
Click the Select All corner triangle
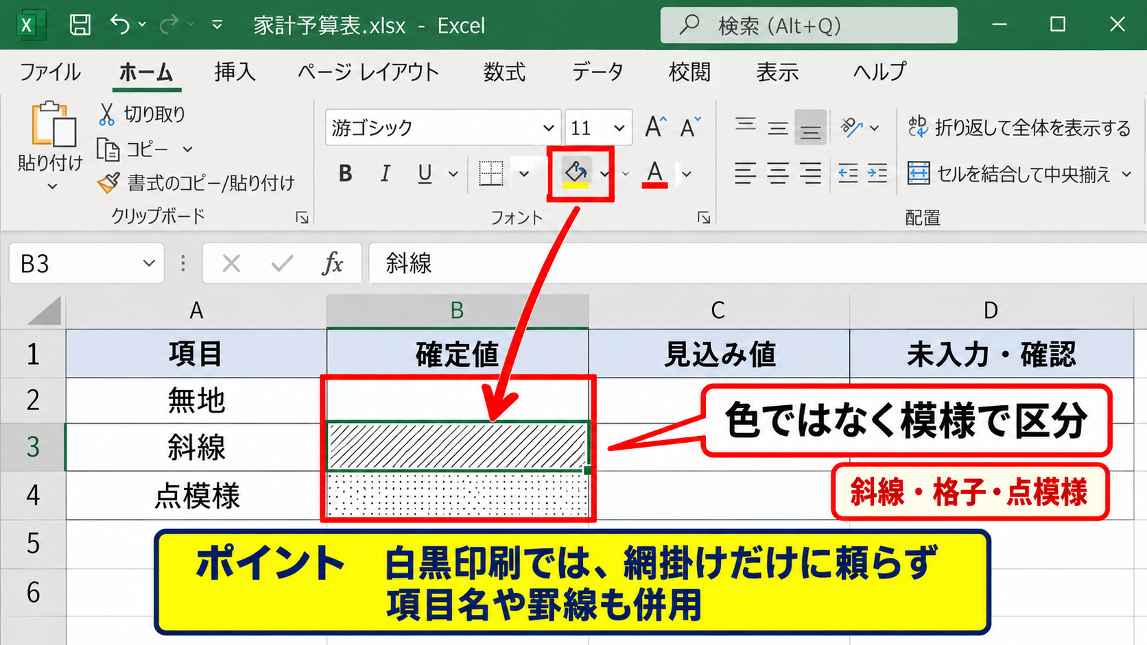pyautogui.click(x=45, y=311)
